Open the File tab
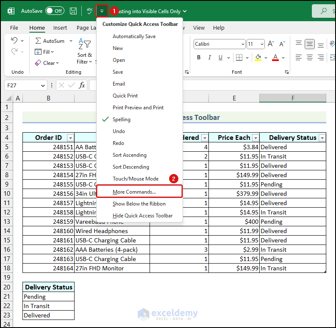The width and height of the screenshot is (336, 328). tap(14, 28)
